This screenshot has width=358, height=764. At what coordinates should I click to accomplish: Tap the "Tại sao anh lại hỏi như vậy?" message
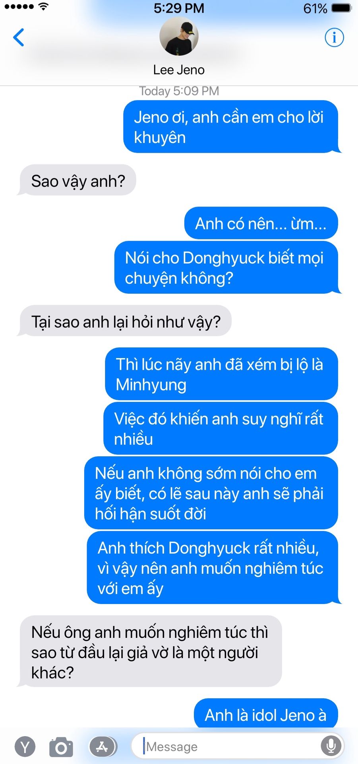click(125, 321)
